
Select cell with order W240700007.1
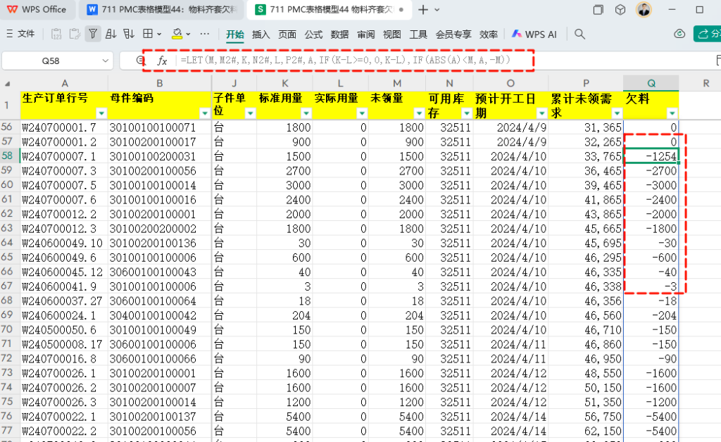coord(64,156)
